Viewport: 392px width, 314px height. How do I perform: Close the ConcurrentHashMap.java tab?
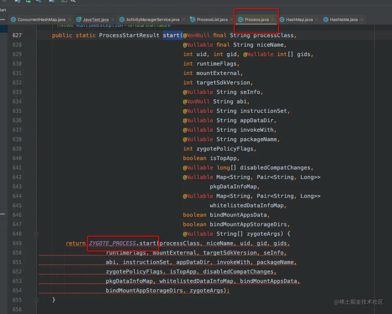pos(70,20)
